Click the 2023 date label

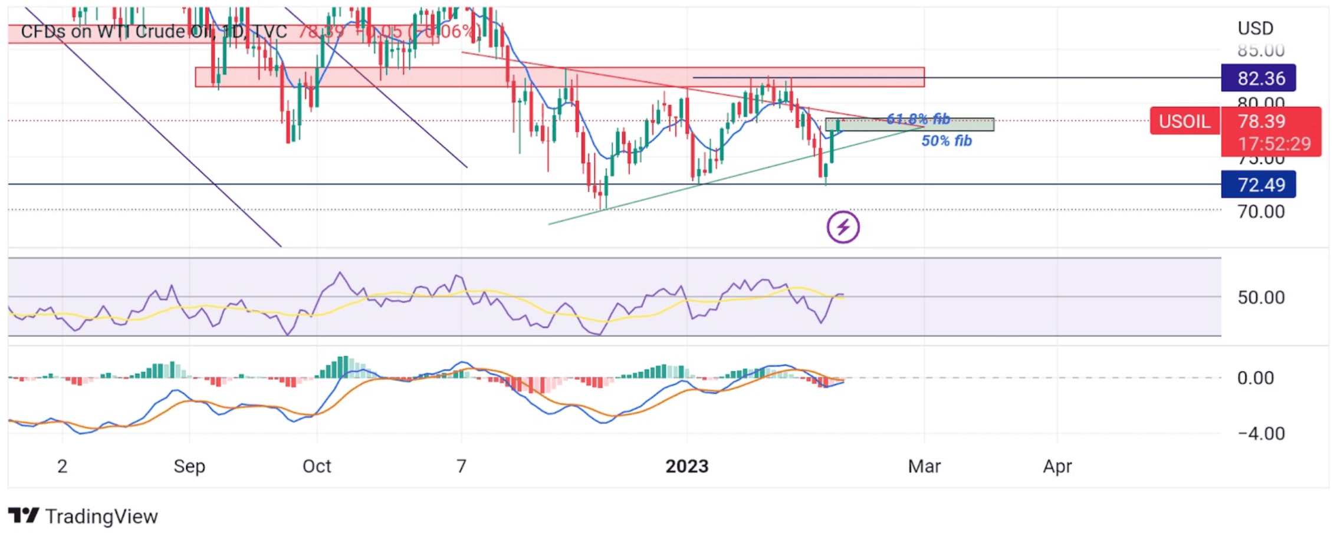coord(687,466)
